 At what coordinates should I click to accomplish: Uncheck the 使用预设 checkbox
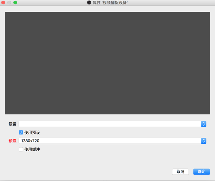point(21,132)
